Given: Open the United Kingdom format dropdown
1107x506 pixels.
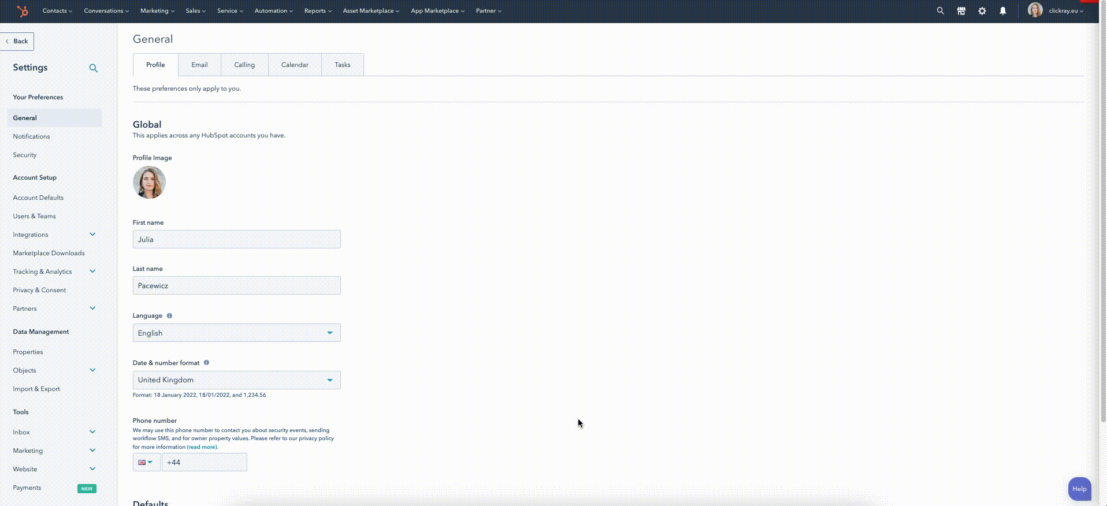Looking at the screenshot, I should tap(236, 380).
